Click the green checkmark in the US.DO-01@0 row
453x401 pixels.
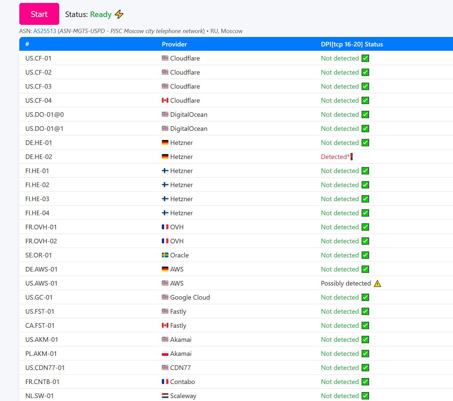pyautogui.click(x=365, y=114)
